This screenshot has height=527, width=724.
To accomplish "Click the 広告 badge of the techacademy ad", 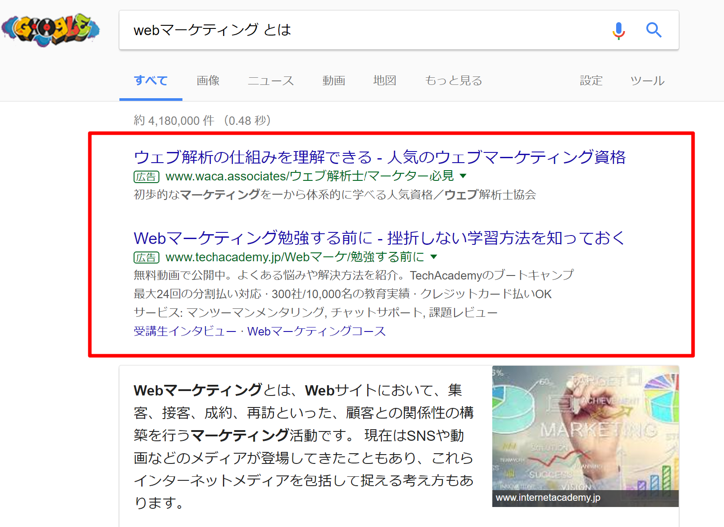I will tap(146, 258).
